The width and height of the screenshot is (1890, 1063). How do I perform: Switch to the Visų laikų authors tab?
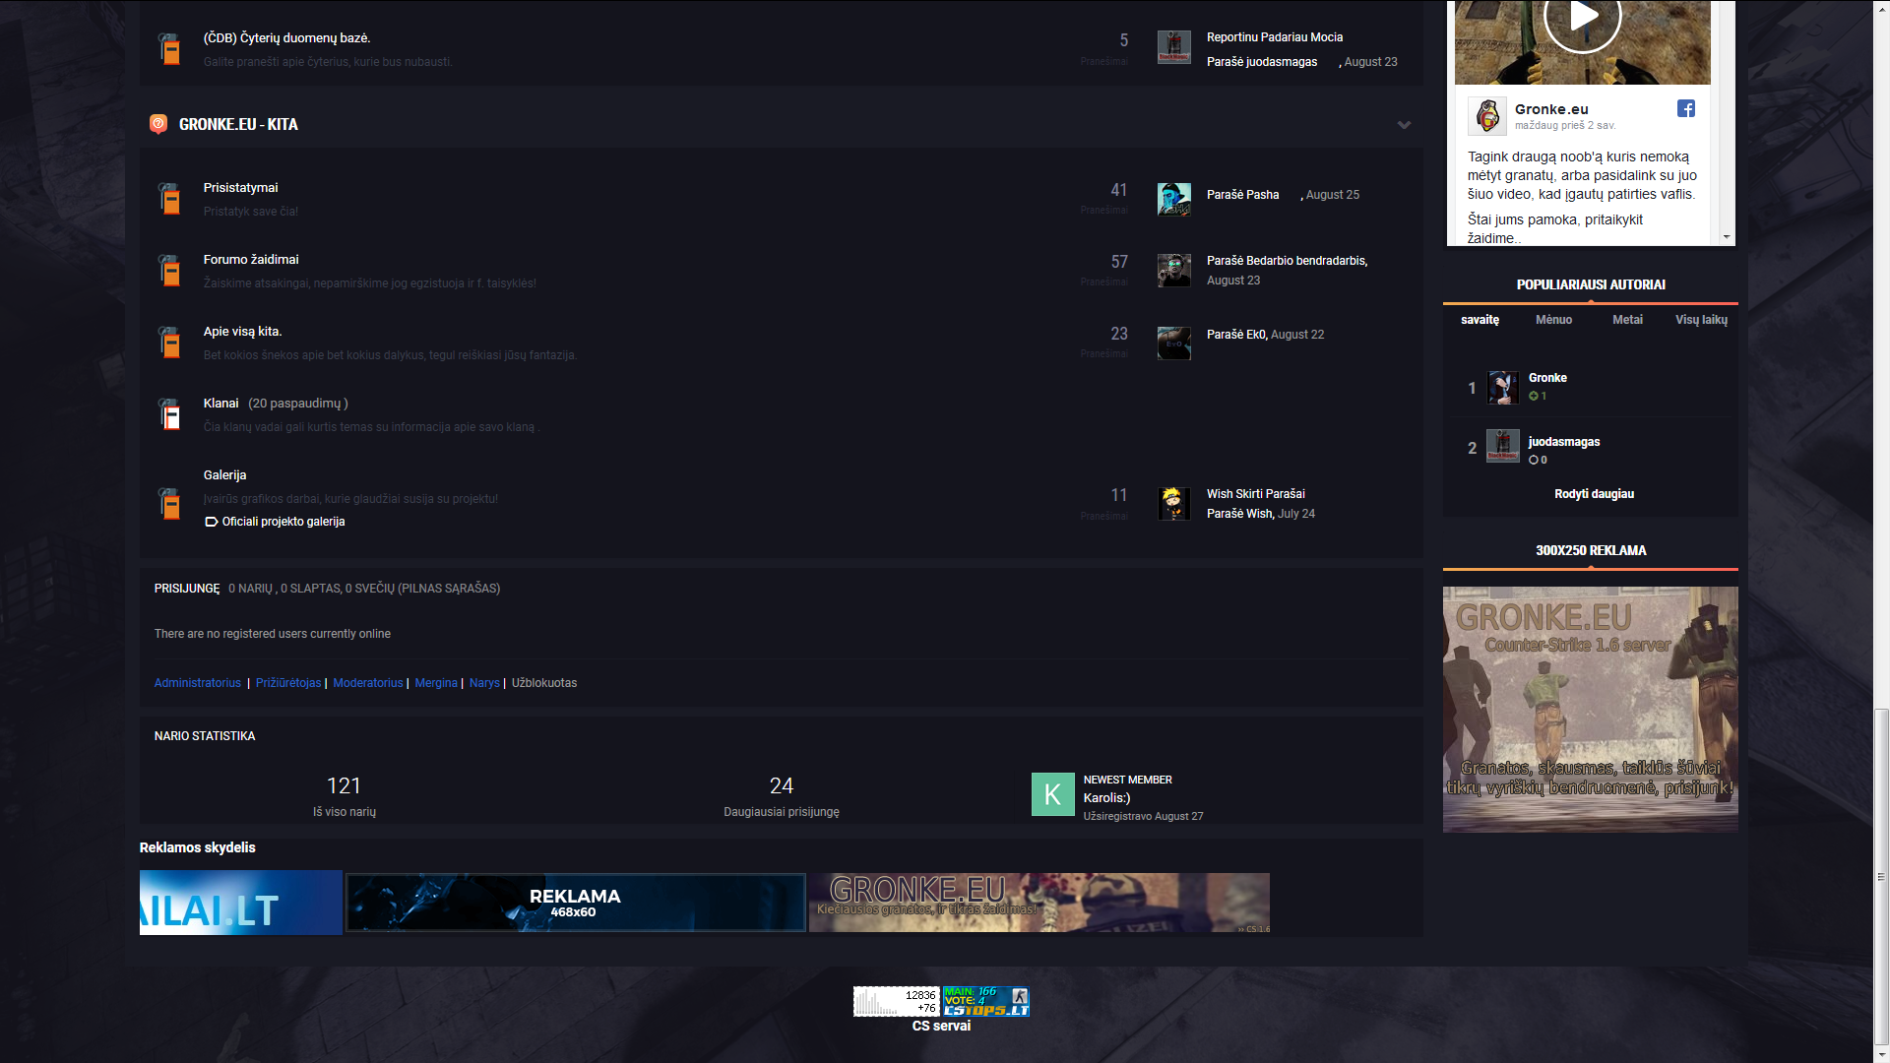1701,320
